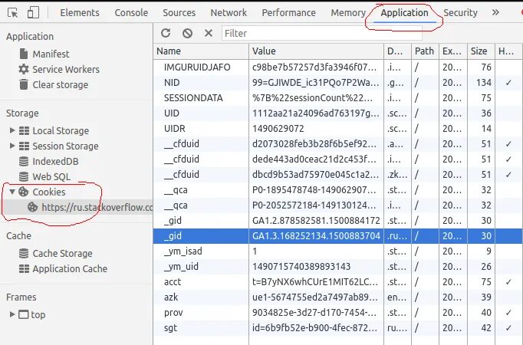
Task: Switch to the Console tab
Action: [x=131, y=13]
